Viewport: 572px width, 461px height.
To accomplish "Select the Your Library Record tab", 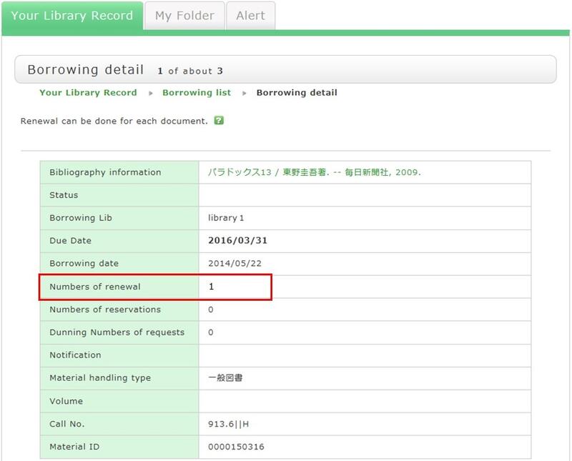I will click(71, 16).
